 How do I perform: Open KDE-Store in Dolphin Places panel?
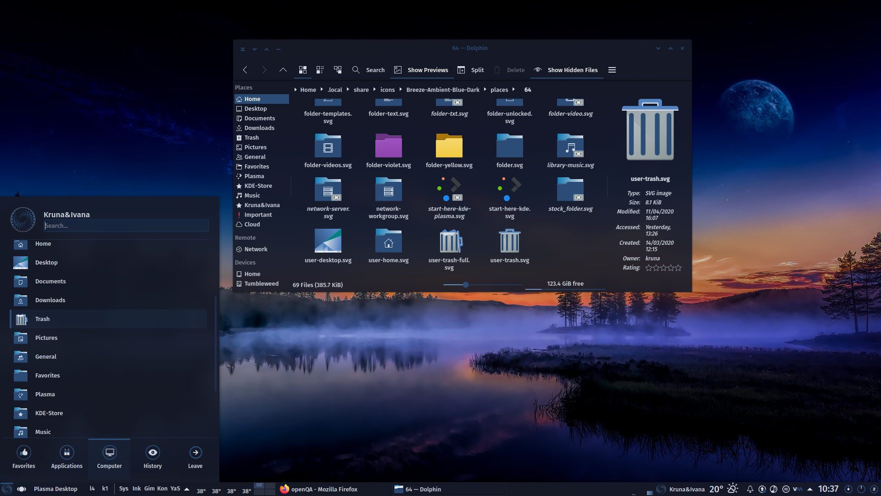pyautogui.click(x=262, y=186)
